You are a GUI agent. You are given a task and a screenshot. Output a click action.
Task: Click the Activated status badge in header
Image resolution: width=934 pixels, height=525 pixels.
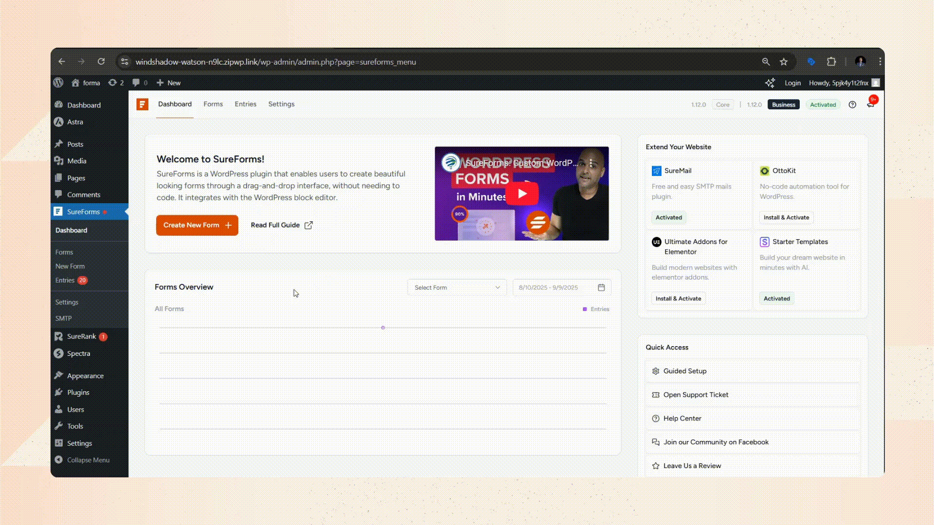pyautogui.click(x=823, y=105)
